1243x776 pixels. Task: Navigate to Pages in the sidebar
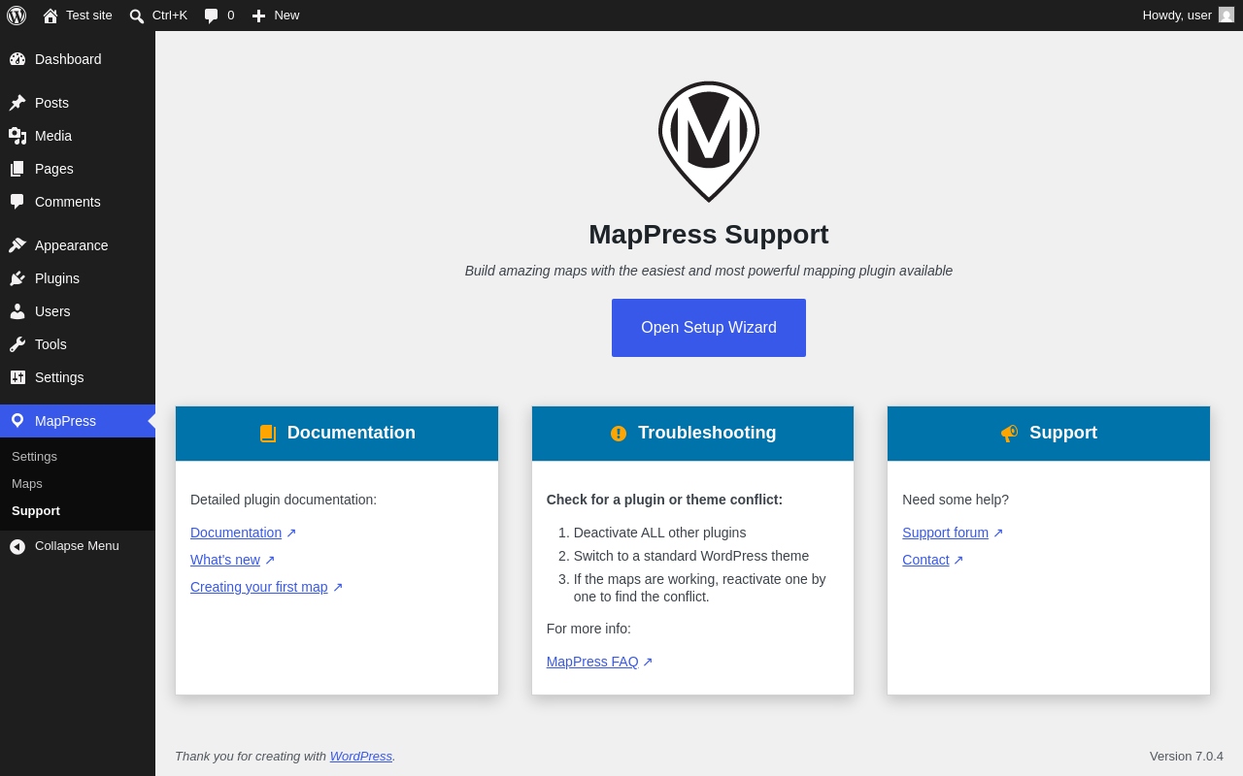78,169
